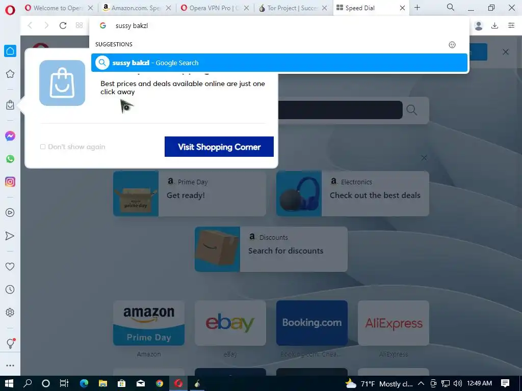Open Messenger in the sidebar

pos(10,136)
